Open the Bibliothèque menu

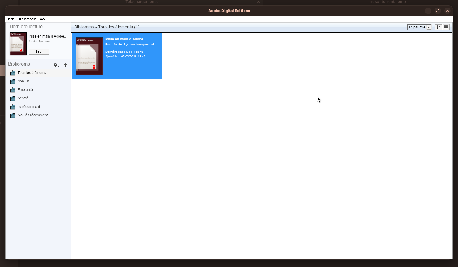coord(28,19)
